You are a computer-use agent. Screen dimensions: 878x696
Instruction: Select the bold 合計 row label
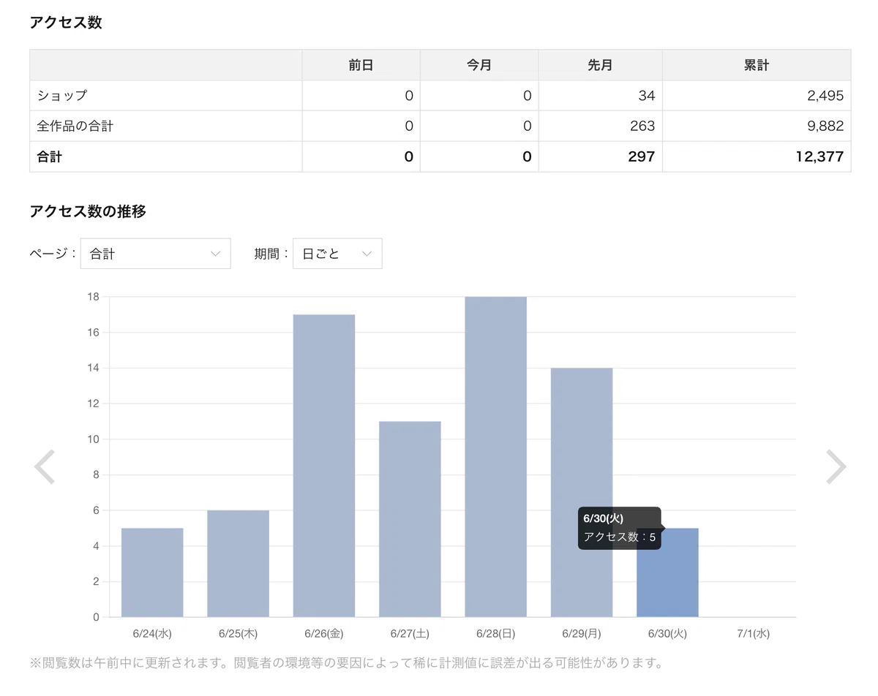pyautogui.click(x=50, y=156)
